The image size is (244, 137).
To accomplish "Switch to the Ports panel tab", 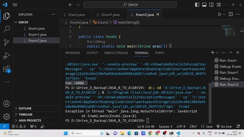I will [x=159, y=53].
